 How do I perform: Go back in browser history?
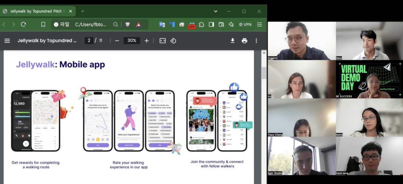click(4, 24)
